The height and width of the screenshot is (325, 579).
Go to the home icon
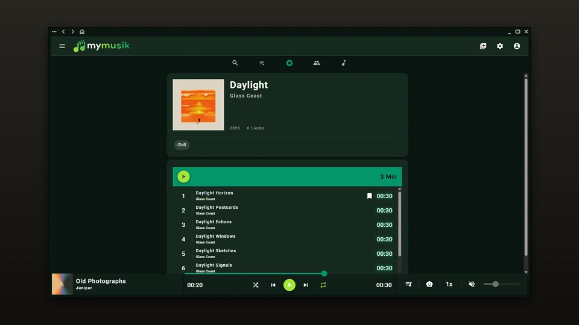click(x=82, y=32)
